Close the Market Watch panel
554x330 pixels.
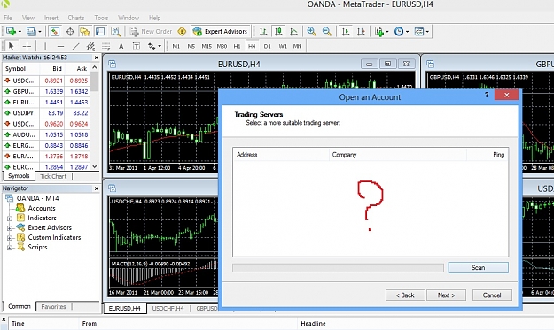pos(97,58)
